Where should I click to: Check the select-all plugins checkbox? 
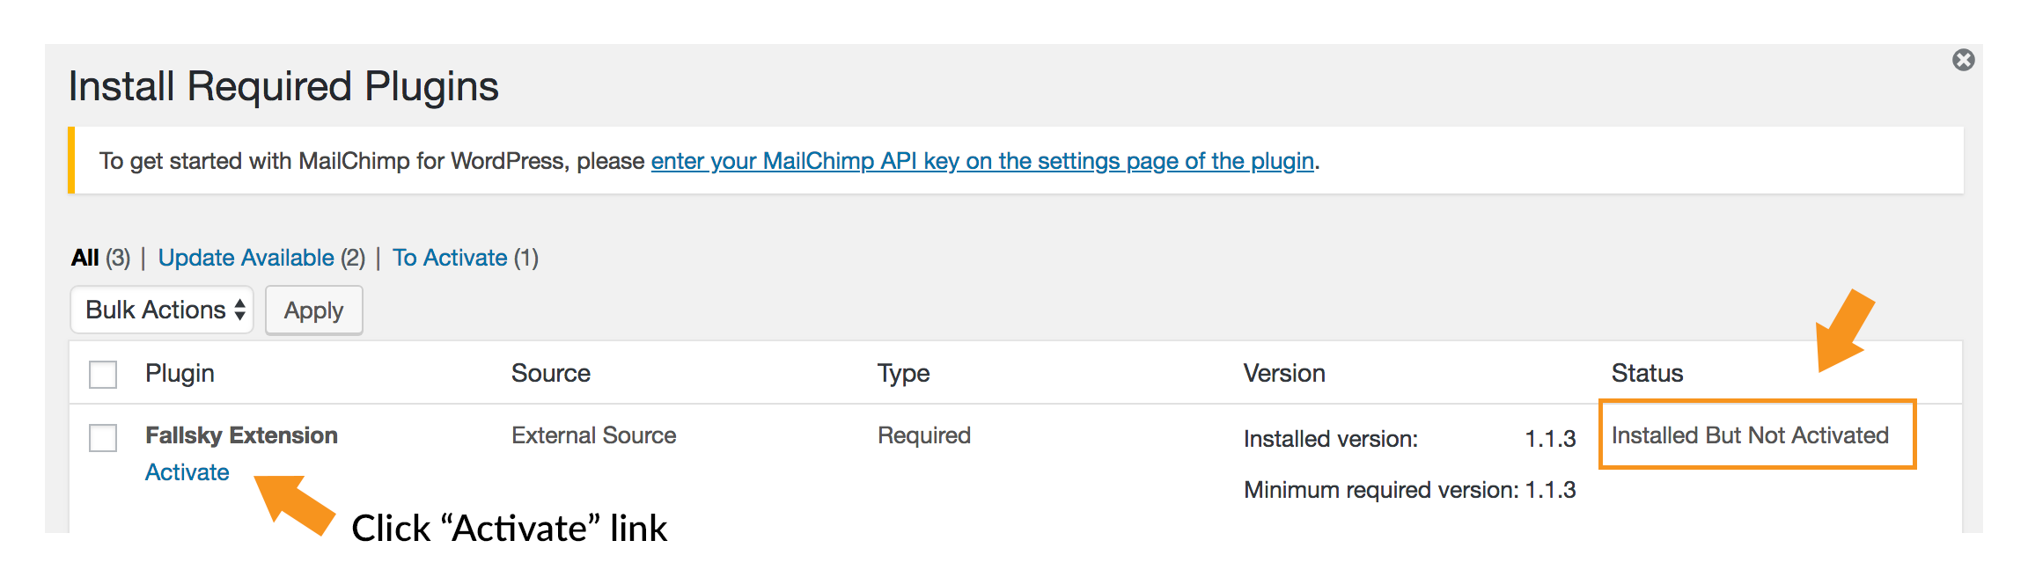(102, 374)
